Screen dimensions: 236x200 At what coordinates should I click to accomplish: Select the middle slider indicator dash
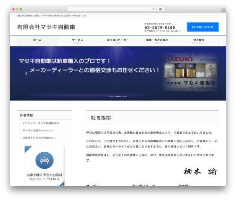point(118,96)
